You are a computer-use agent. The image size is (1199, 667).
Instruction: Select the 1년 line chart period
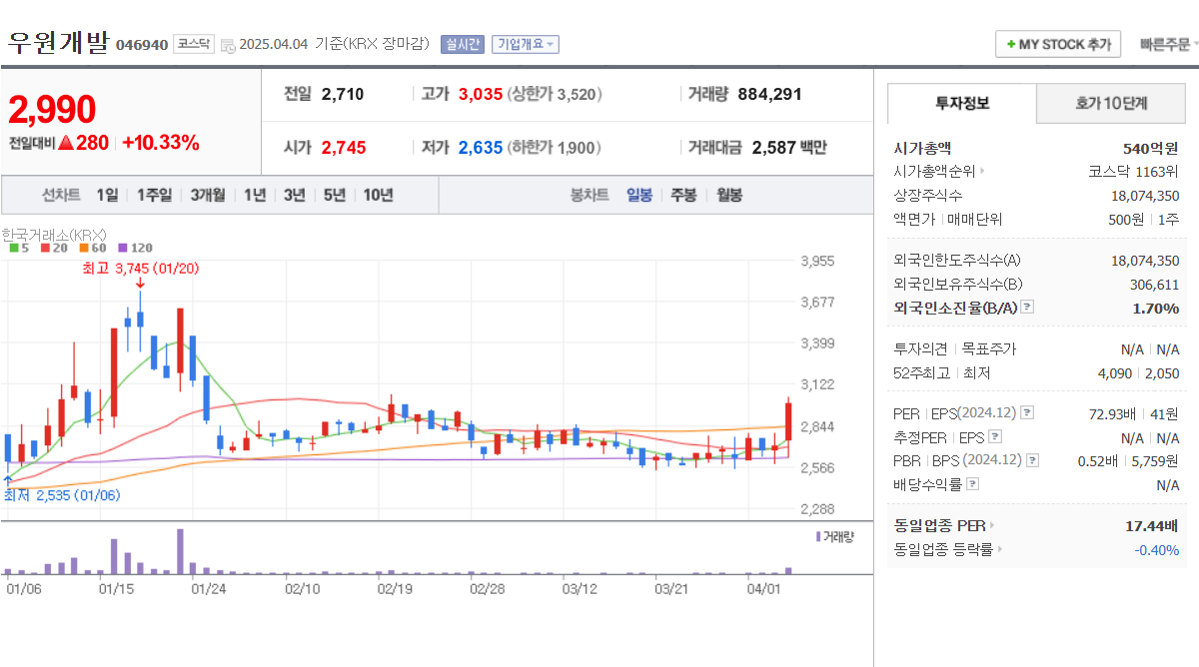point(255,195)
